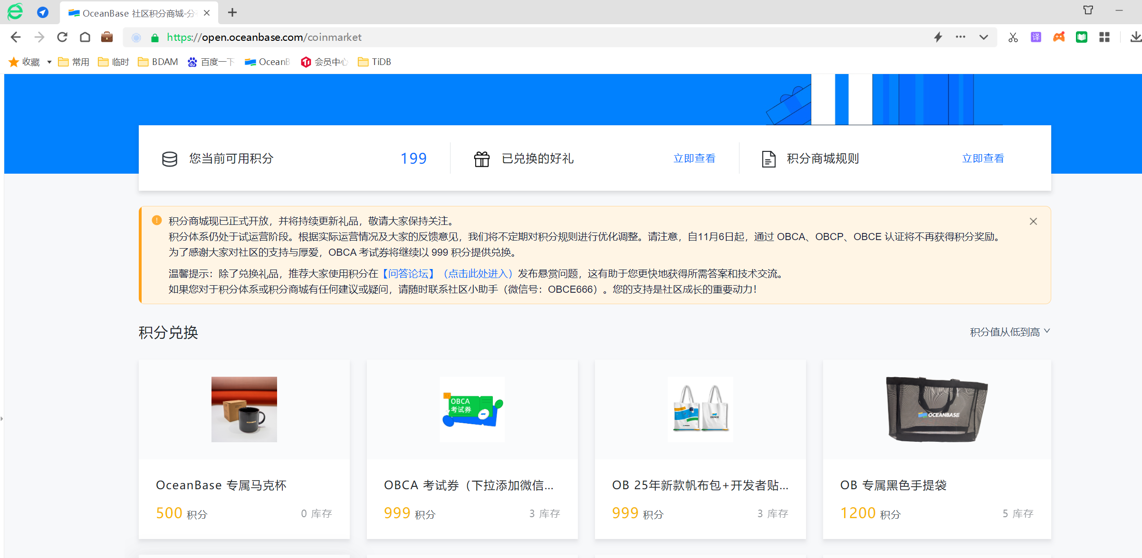Click the download icon in toolbar
Screen dimensions: 1142x558
pos(1135,37)
